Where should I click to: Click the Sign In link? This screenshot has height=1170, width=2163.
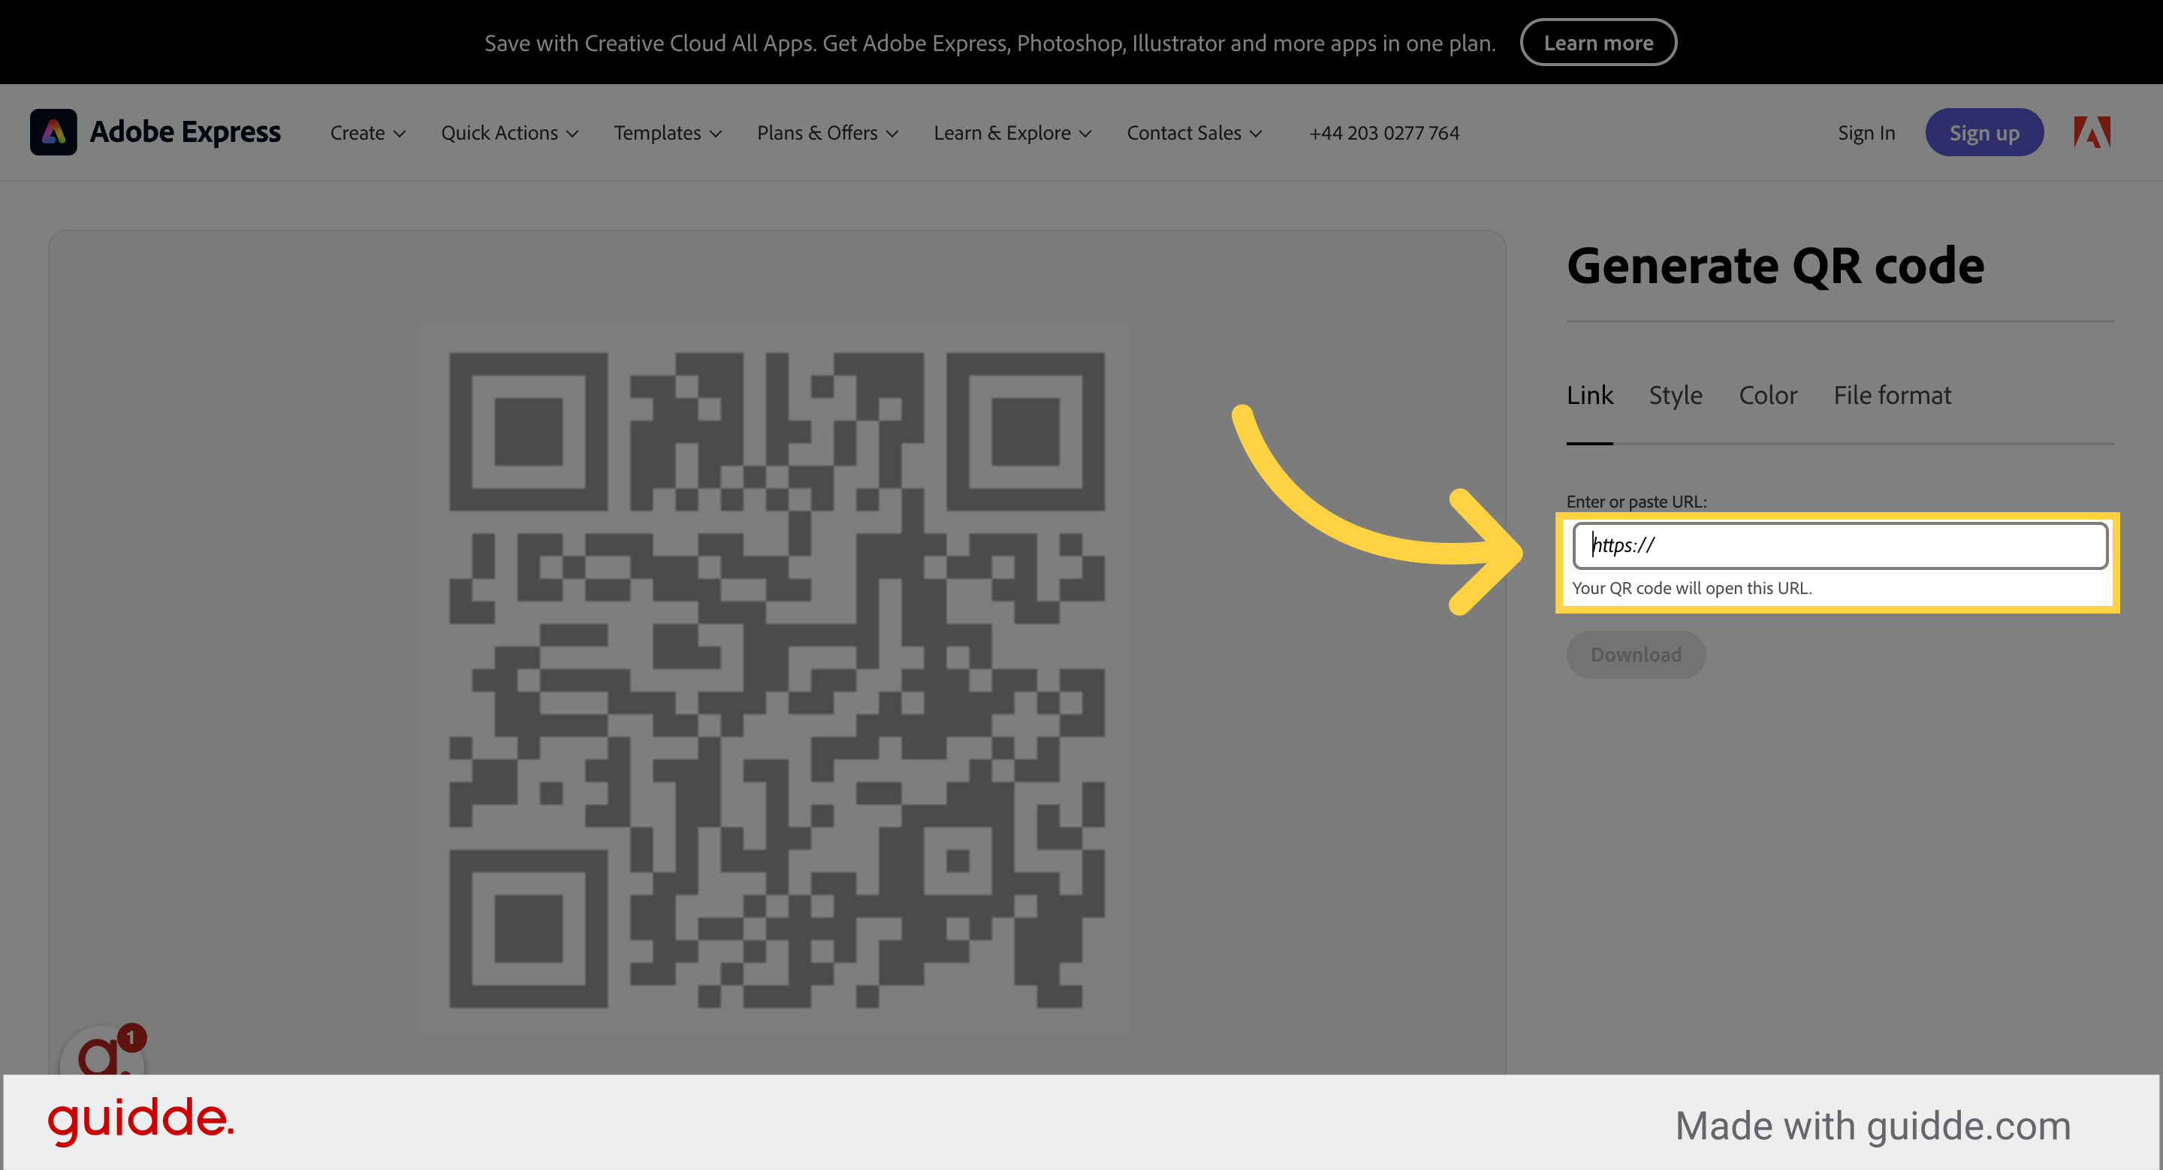click(1866, 131)
